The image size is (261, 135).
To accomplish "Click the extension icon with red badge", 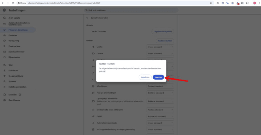I will coord(238,3).
